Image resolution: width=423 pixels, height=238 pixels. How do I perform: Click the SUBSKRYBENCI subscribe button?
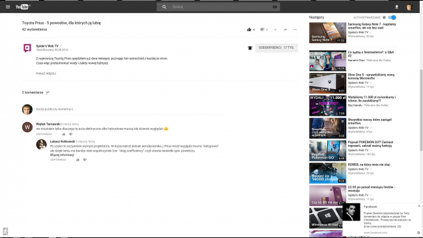[x=277, y=47]
